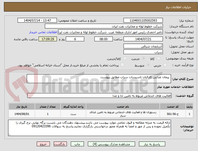Click the need number field 1104001105002593
The image size is (198, 151).
[x=143, y=21]
